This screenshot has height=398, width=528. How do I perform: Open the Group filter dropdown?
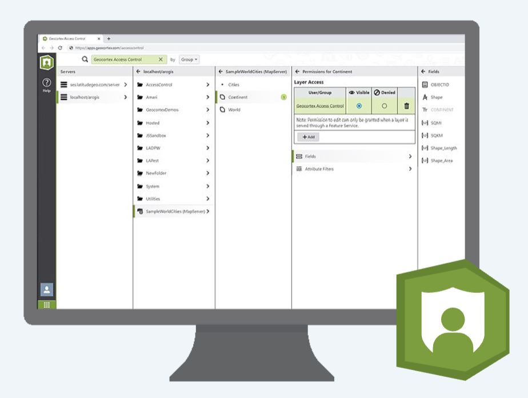[x=189, y=59]
